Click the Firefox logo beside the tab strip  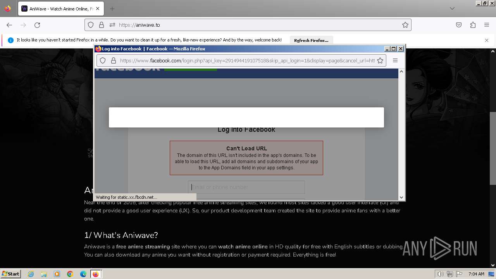click(8, 9)
